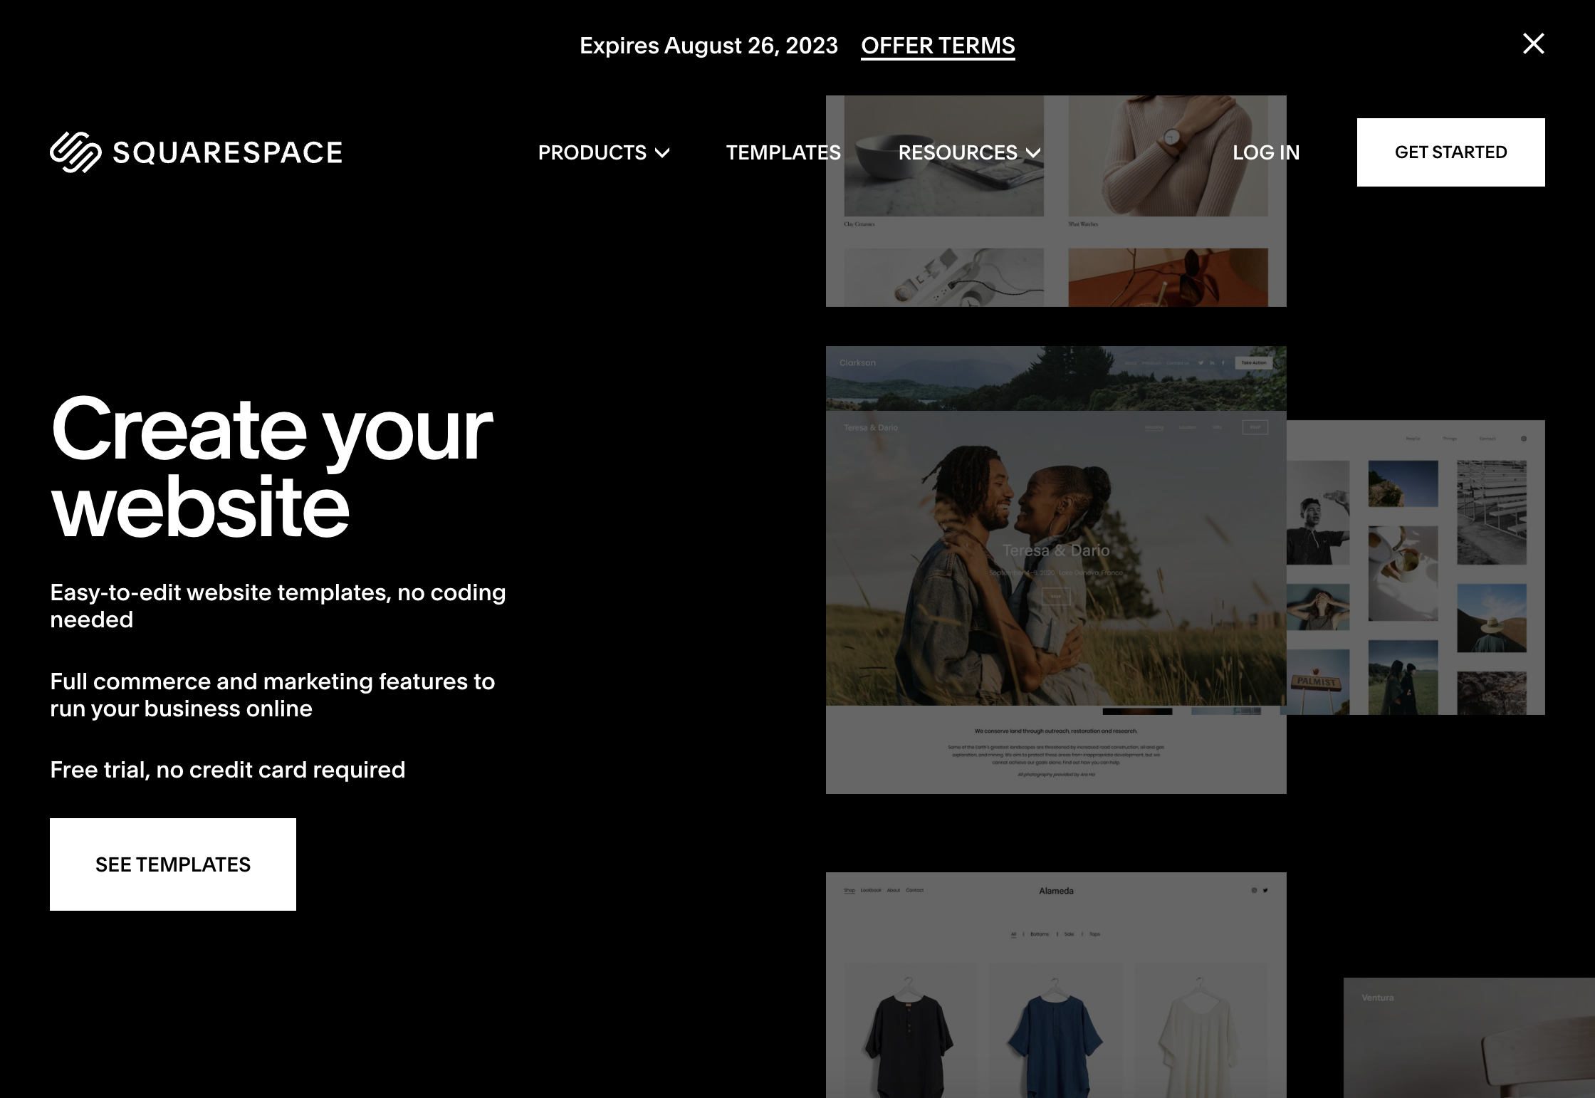This screenshot has height=1098, width=1595.
Task: Expand the PRODUCTS navigation dropdown
Action: pyautogui.click(x=604, y=152)
